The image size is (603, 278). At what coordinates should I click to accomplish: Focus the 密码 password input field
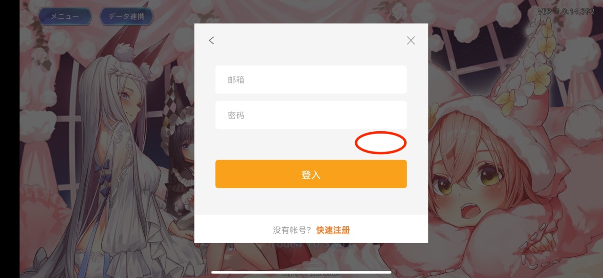[311, 115]
